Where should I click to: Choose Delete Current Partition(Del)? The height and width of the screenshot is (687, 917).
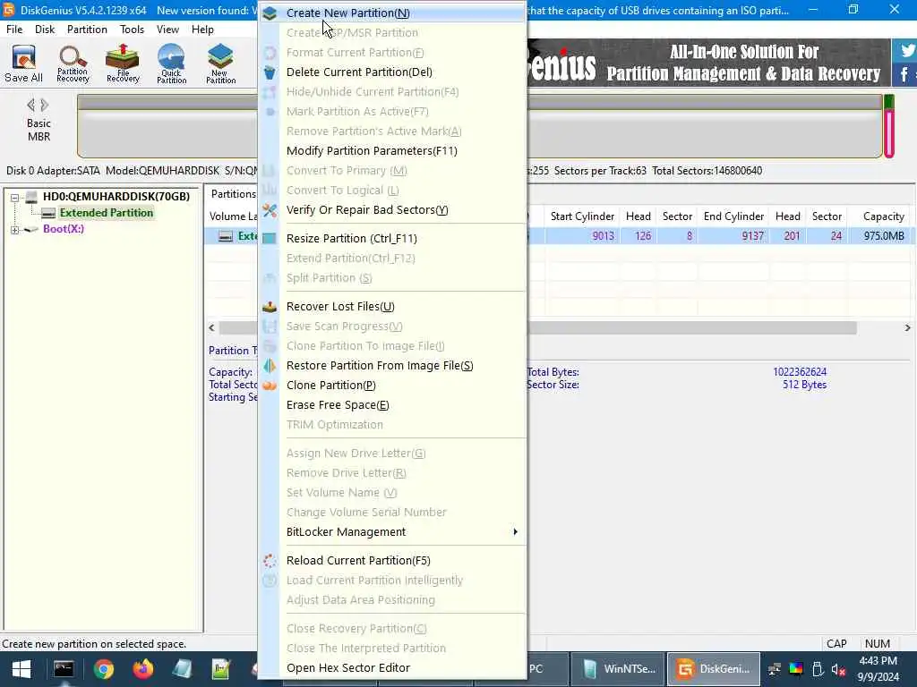coord(392,72)
